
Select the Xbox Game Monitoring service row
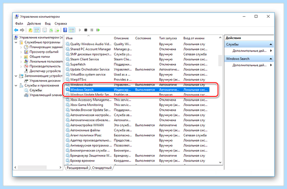(x=137, y=105)
